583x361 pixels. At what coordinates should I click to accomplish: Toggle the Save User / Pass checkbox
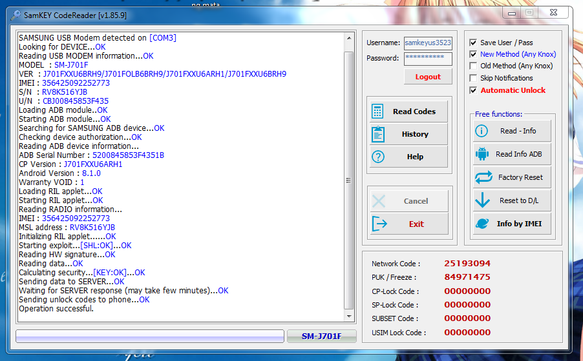click(473, 43)
